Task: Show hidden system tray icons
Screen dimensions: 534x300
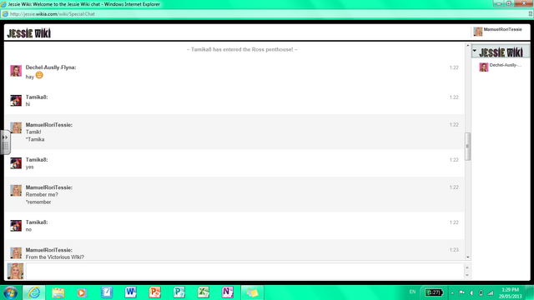Action: click(x=452, y=292)
